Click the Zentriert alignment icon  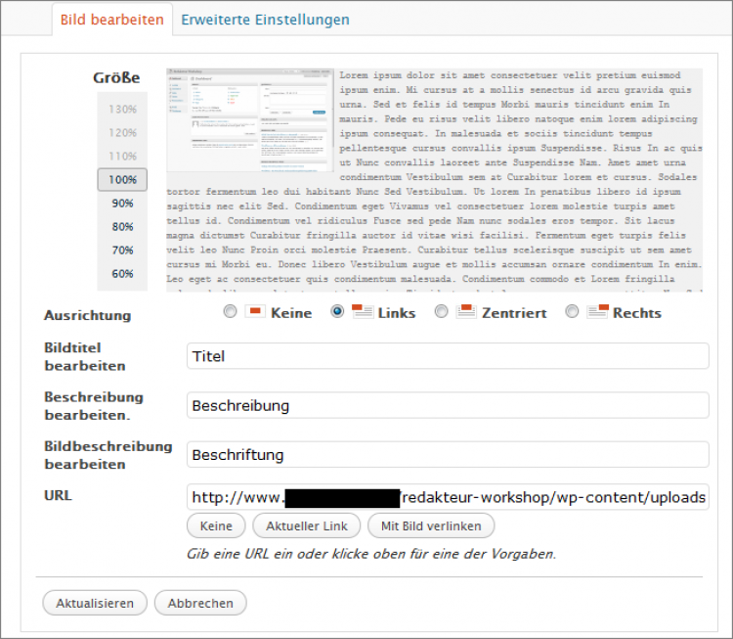pyautogui.click(x=464, y=312)
